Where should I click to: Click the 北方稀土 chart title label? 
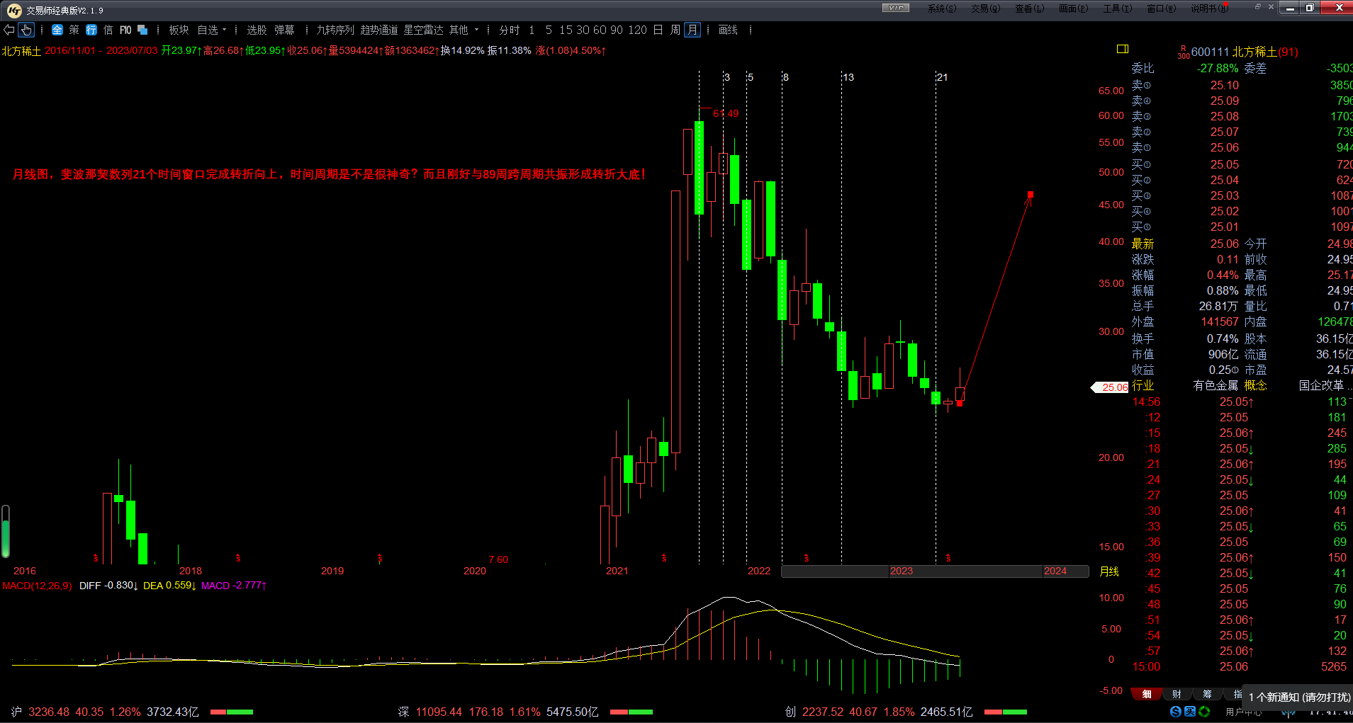pos(21,51)
